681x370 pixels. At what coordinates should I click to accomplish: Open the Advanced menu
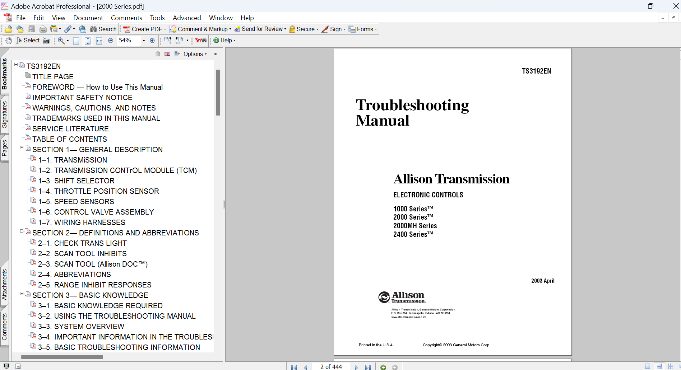tap(187, 18)
